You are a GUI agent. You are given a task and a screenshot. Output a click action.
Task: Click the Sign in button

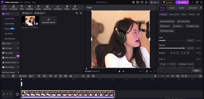155,2
